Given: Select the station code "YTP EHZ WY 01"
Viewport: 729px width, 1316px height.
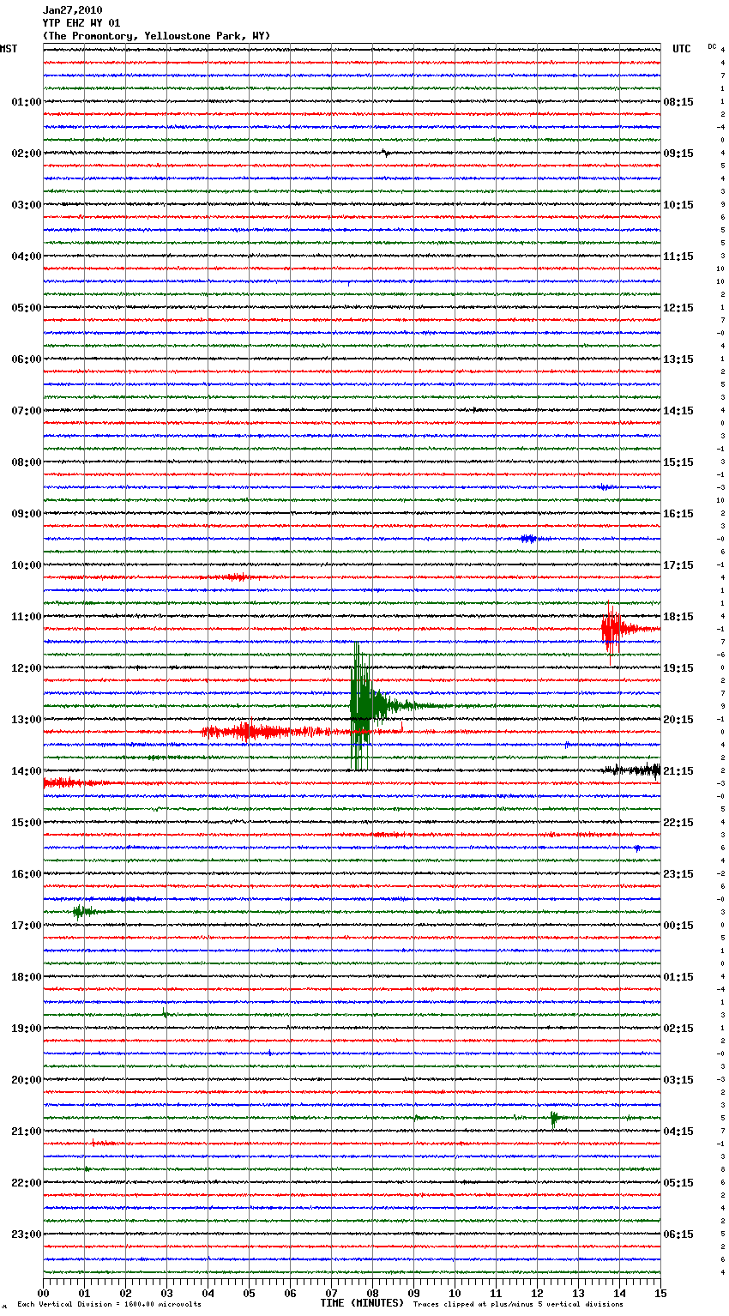Looking at the screenshot, I should coord(81,23).
